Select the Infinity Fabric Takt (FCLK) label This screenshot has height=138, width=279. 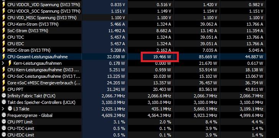coord(31,96)
